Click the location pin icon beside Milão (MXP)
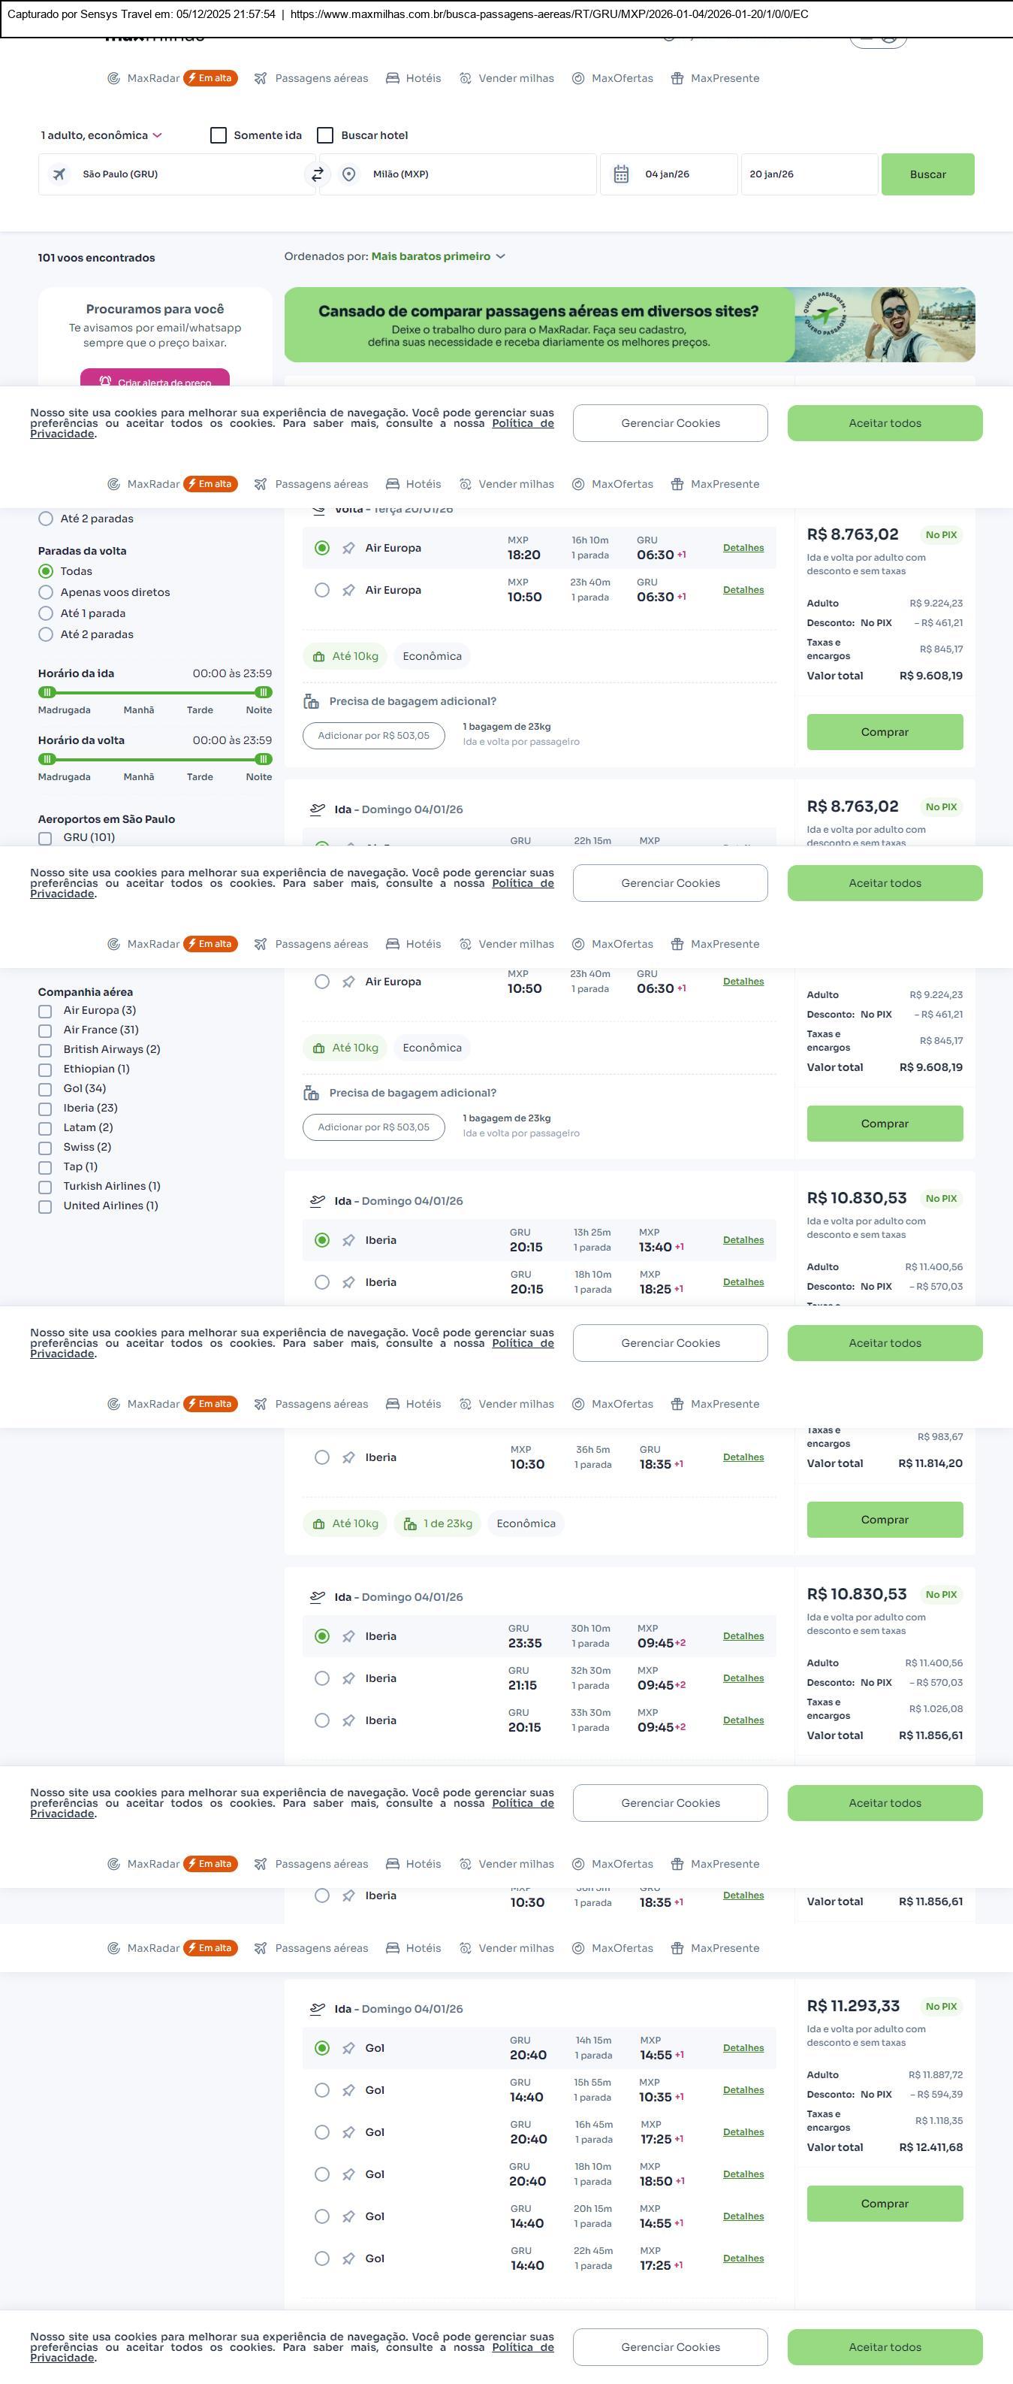1013x2384 pixels. click(x=348, y=174)
